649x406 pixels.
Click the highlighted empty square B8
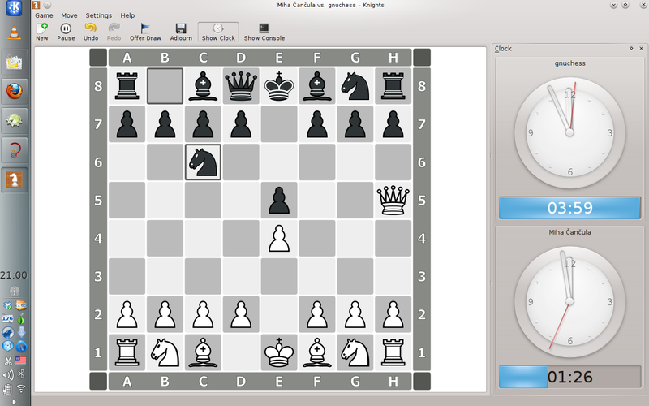[x=165, y=86]
